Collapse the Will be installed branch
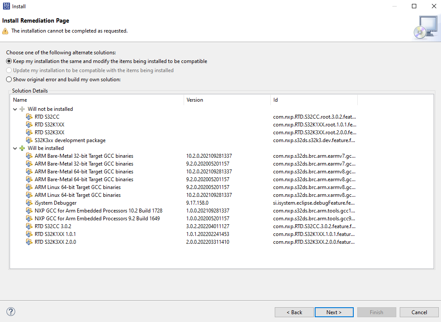 [15, 148]
